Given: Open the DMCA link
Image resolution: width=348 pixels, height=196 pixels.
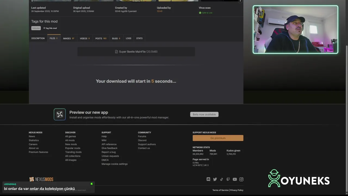Looking at the screenshot, I should click(x=105, y=160).
